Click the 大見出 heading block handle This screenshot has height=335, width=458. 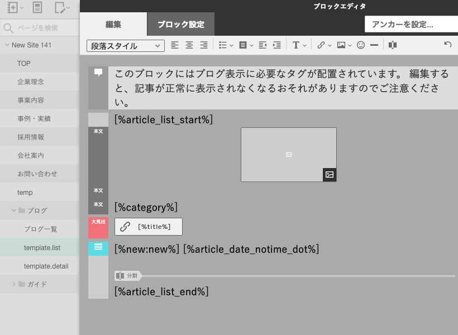click(x=98, y=228)
